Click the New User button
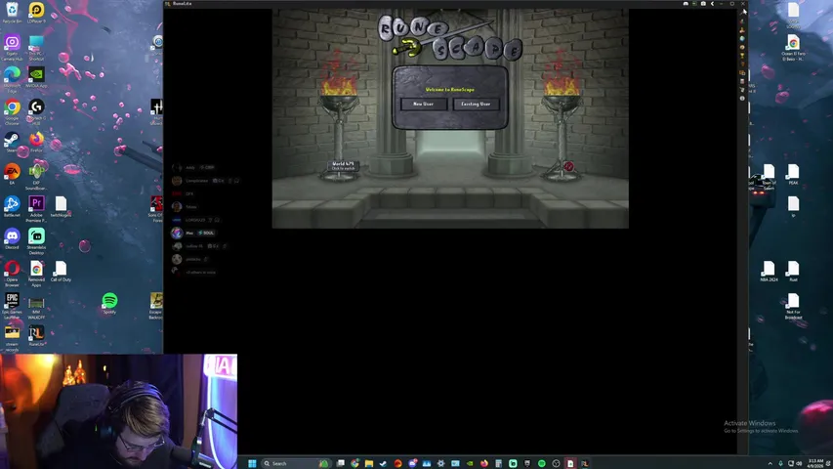833x469 pixels. [424, 105]
